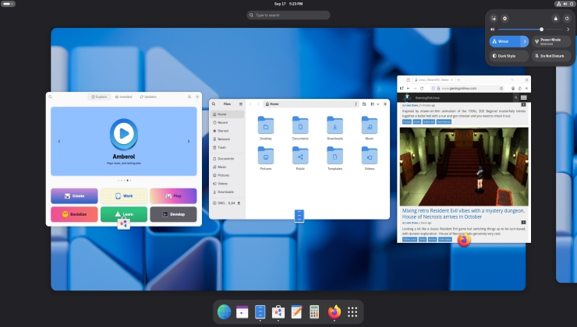Launch Calculator from the dock
Screen dimensions: 577x327
point(315,312)
